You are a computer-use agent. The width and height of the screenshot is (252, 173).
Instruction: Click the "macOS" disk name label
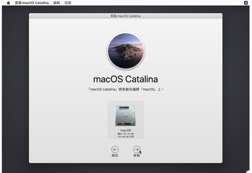click(125, 130)
